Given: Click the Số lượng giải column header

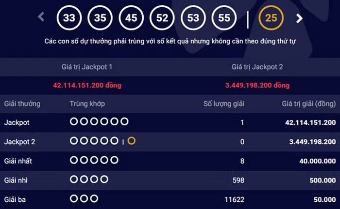Looking at the screenshot, I should pyautogui.click(x=223, y=104).
